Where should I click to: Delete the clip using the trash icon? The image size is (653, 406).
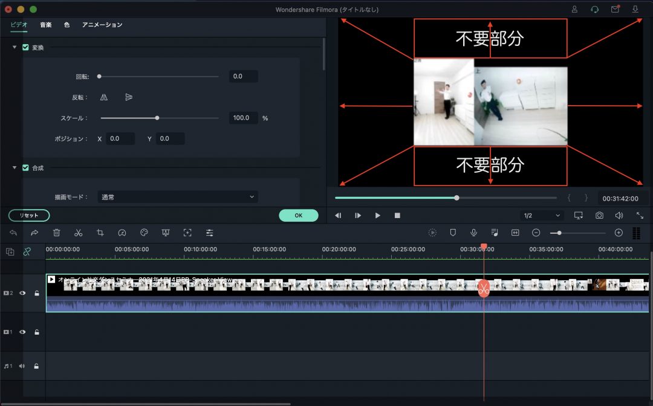pos(57,233)
